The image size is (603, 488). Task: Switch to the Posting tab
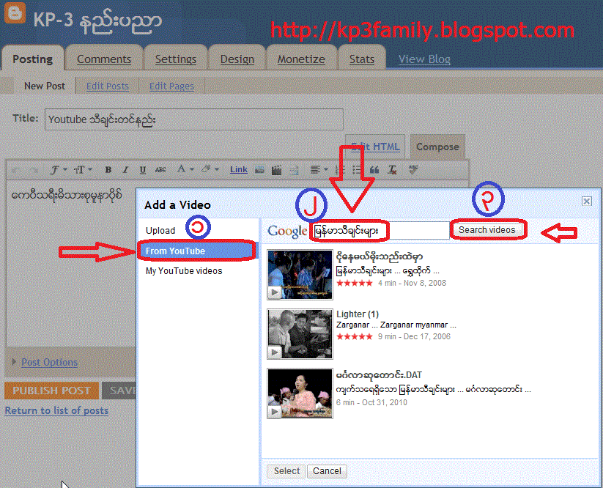coord(33,59)
